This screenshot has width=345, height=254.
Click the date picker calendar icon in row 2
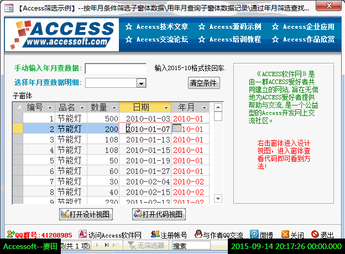[177, 128]
